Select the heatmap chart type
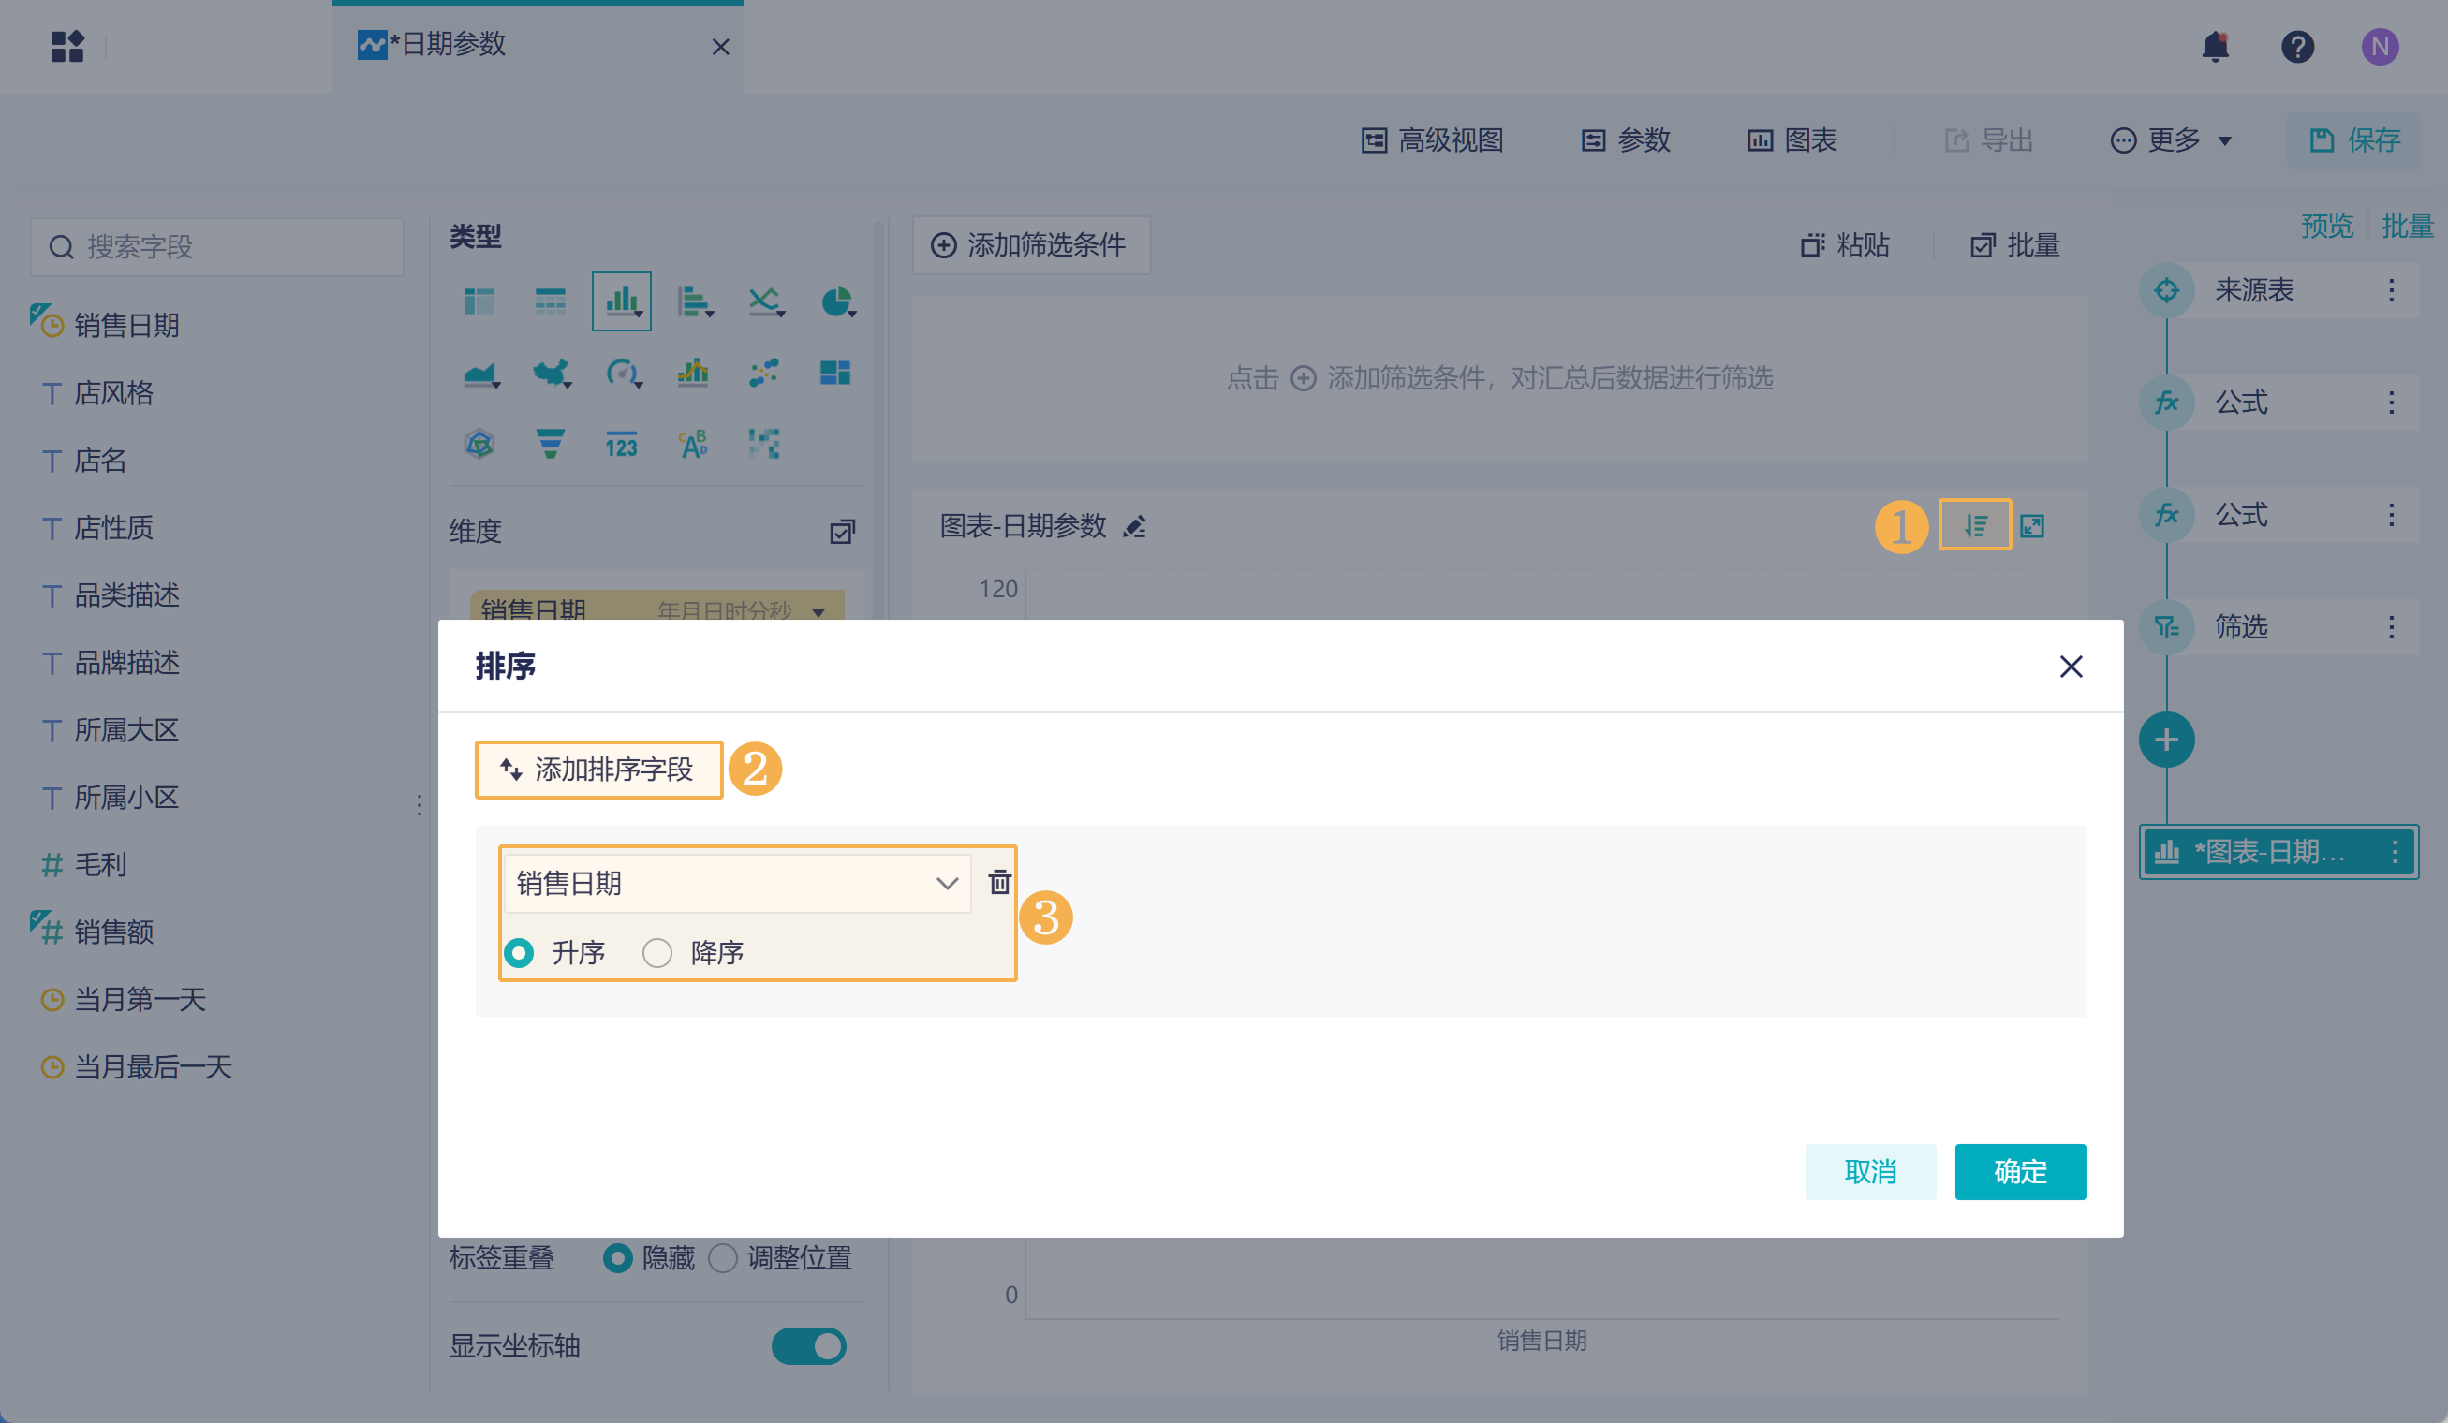The image size is (2448, 1423). click(x=764, y=445)
